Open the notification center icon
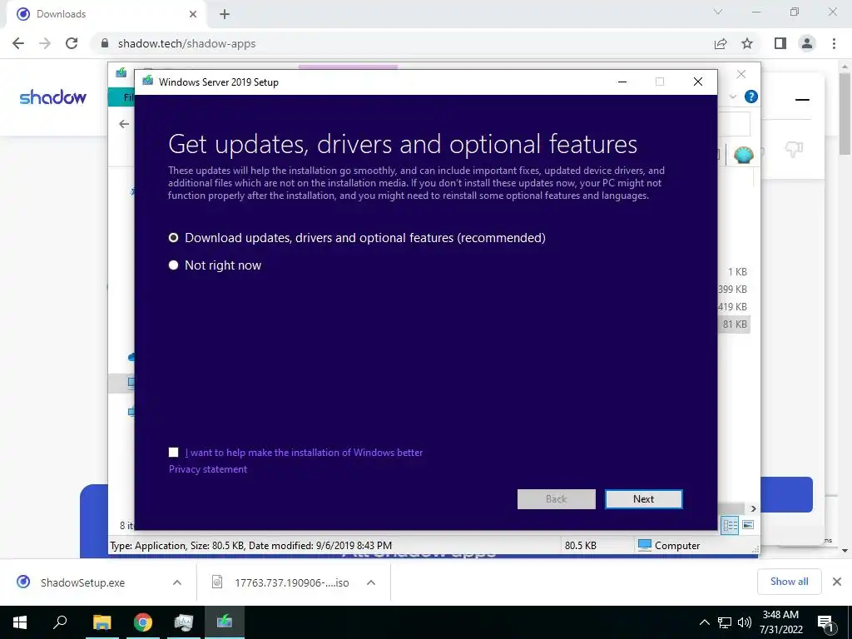852x639 pixels. pyautogui.click(x=826, y=623)
